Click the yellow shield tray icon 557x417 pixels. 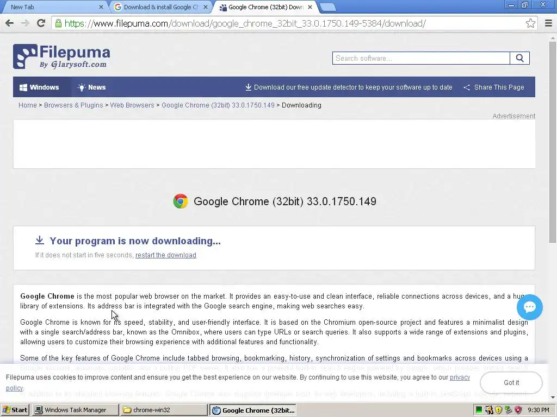[498, 410]
